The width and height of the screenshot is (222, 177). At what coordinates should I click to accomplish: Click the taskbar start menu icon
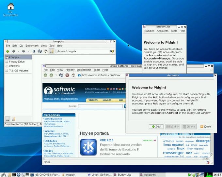3,175
